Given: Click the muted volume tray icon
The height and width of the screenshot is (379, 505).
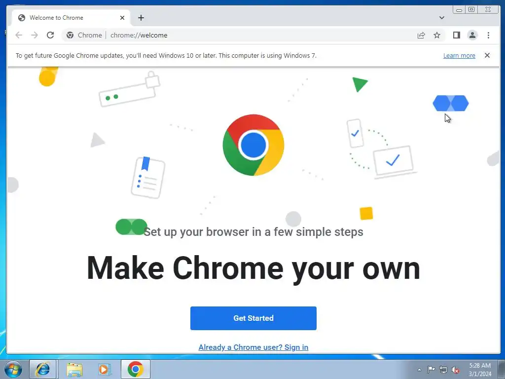Looking at the screenshot, I should coord(455,370).
